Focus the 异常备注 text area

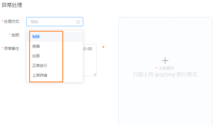click(x=90, y=60)
